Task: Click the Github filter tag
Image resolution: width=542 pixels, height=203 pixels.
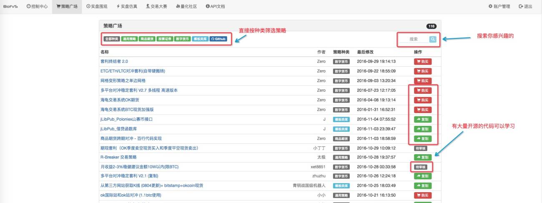Action: [218, 39]
